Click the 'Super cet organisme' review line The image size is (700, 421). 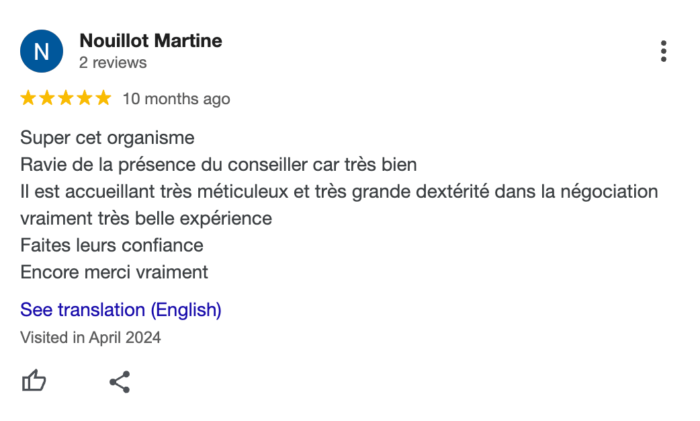tap(107, 138)
